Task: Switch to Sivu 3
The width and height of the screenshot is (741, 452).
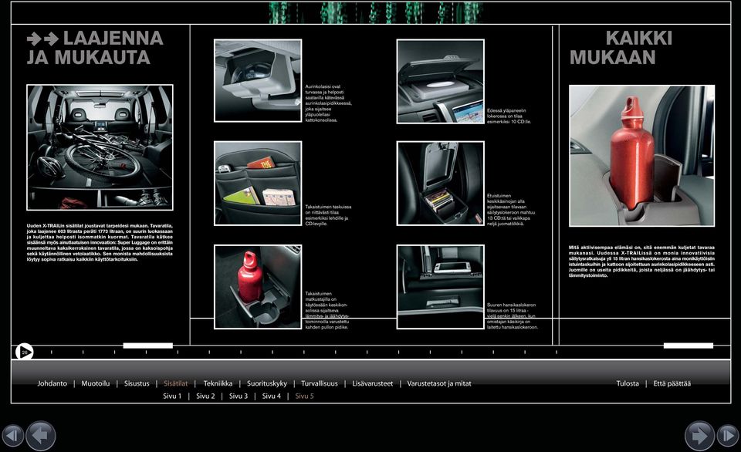Action: tap(239, 396)
